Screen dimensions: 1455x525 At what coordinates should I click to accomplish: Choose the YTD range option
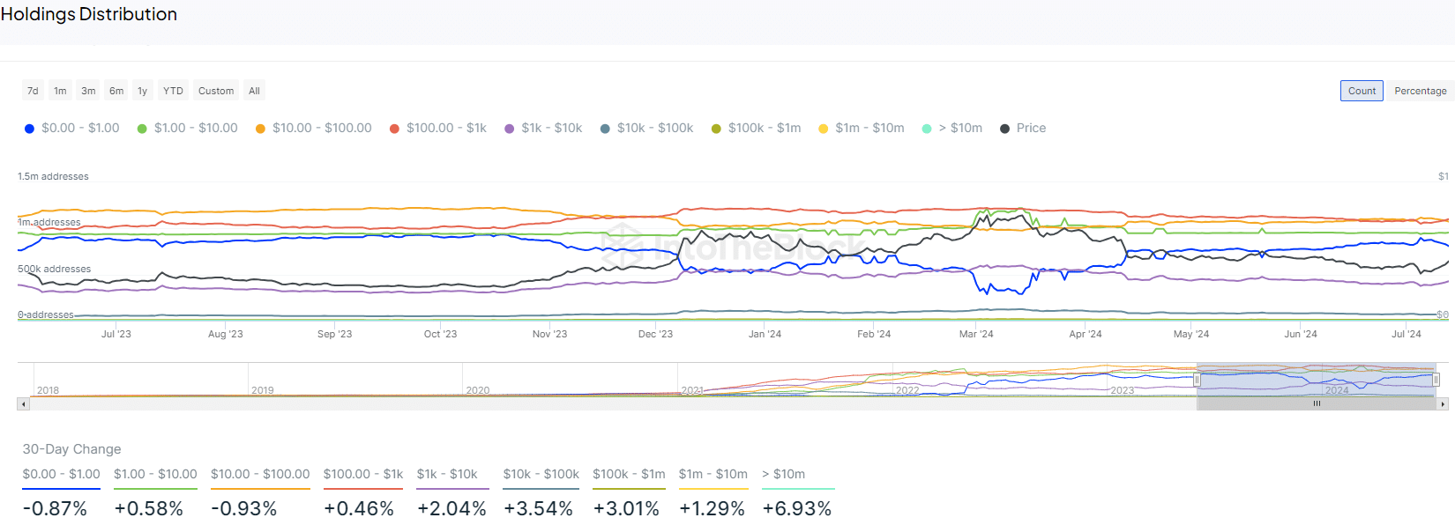tap(173, 91)
